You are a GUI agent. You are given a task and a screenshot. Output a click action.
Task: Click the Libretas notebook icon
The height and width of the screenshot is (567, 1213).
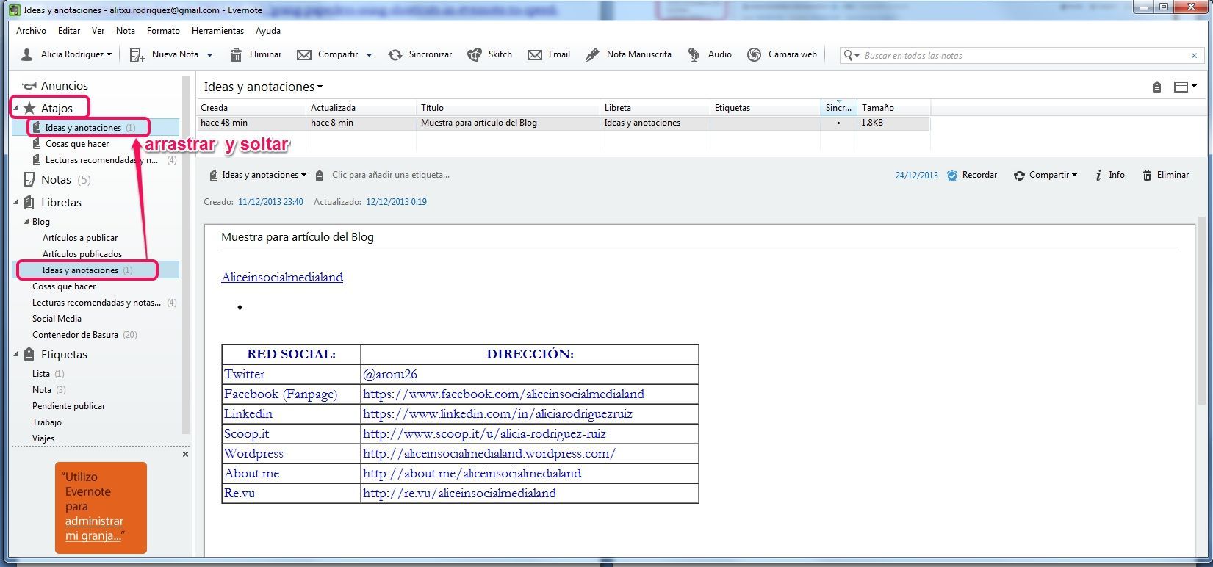click(x=29, y=202)
